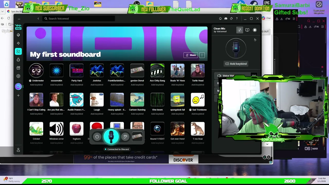
Task: Play the Laugh chef sound
Action: [97, 100]
